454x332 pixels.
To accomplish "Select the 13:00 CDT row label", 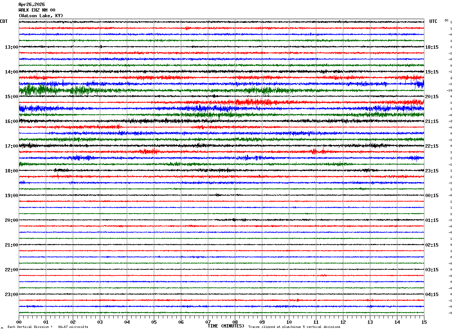I will click(x=12, y=47).
